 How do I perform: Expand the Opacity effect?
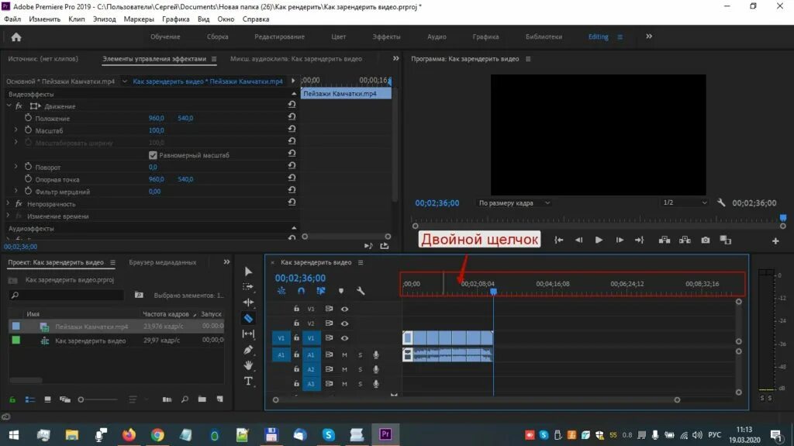coord(8,203)
